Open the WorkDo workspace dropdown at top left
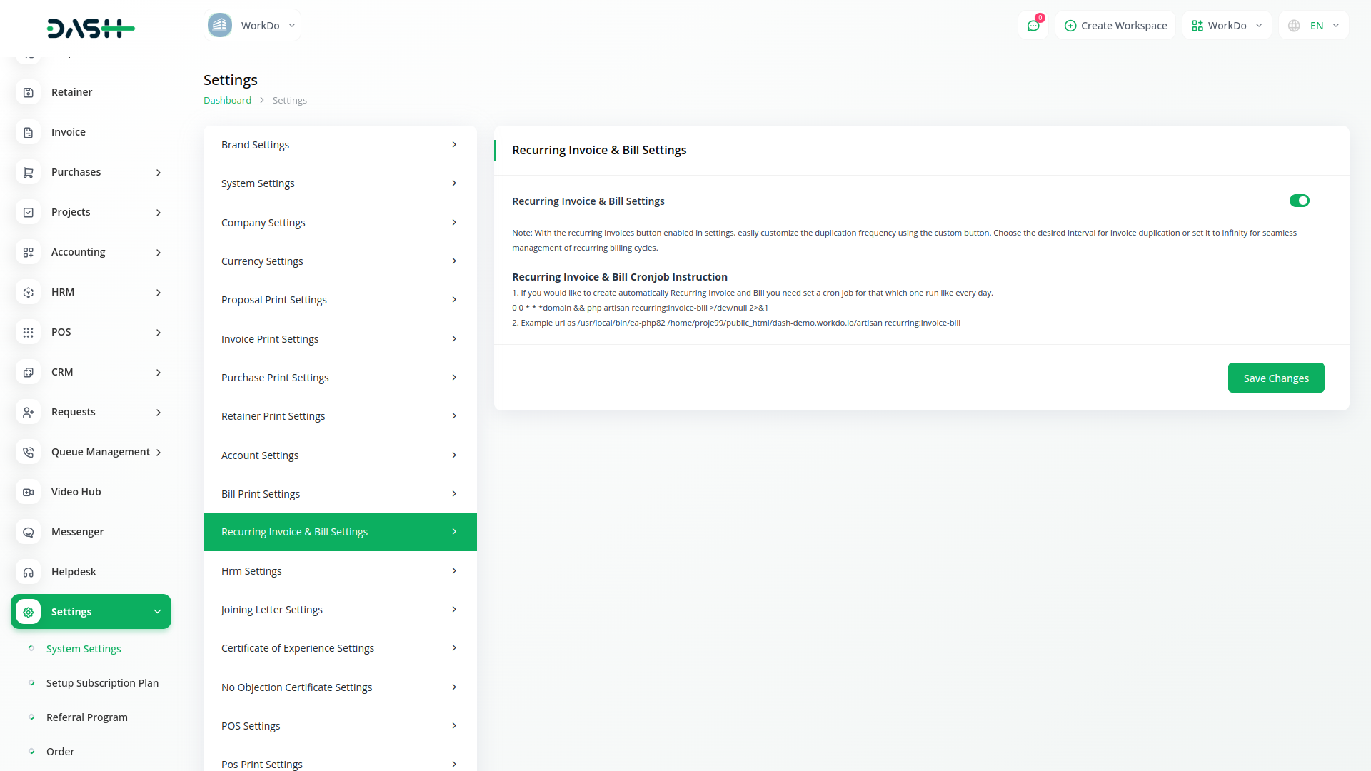Screen dimensions: 1371x771 tap(251, 25)
